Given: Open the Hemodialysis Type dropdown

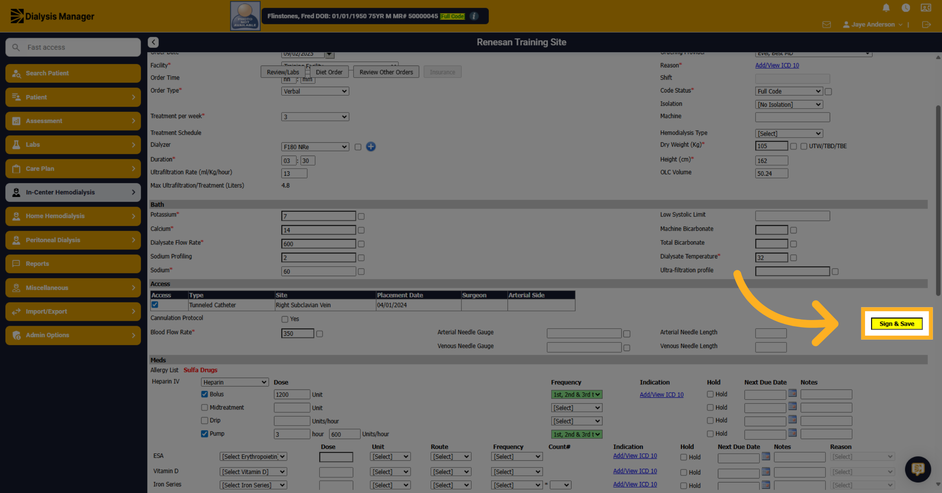Looking at the screenshot, I should click(789, 133).
